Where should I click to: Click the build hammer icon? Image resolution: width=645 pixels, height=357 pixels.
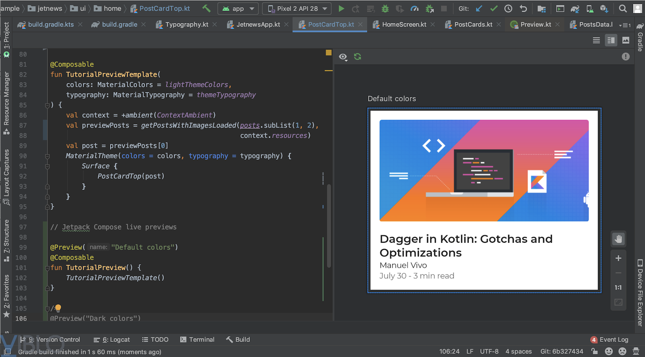[x=206, y=8]
